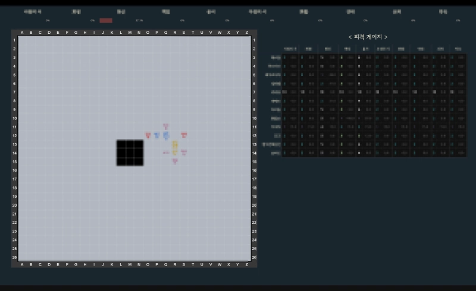Select the last label in the top bar
This screenshot has width=476, height=291.
click(443, 12)
